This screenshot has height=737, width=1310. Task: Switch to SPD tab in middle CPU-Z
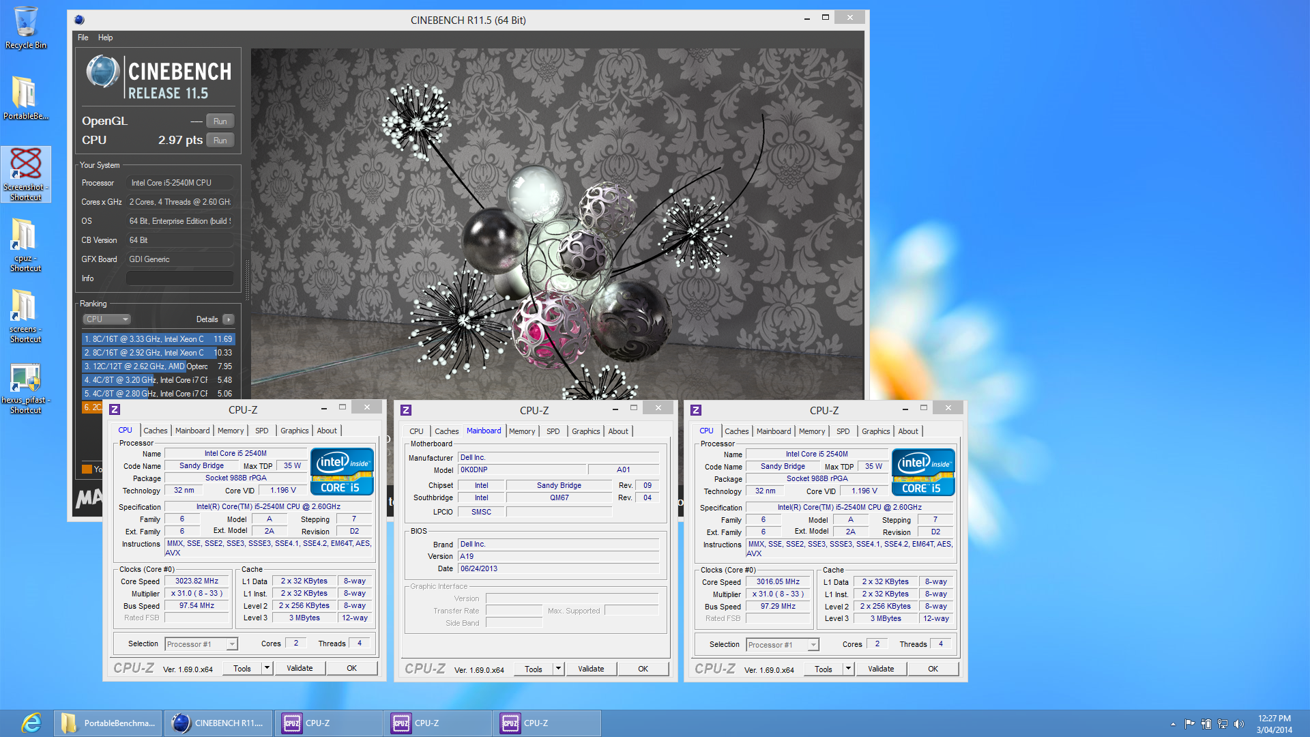coord(553,431)
